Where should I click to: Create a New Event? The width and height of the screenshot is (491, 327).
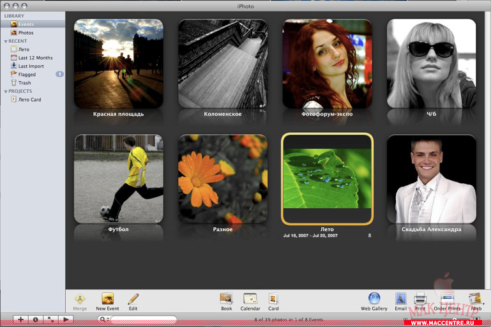[x=107, y=302]
